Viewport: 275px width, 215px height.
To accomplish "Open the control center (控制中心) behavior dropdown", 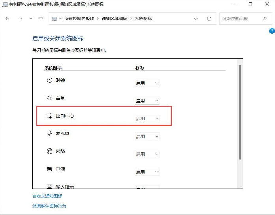I will coord(147,119).
